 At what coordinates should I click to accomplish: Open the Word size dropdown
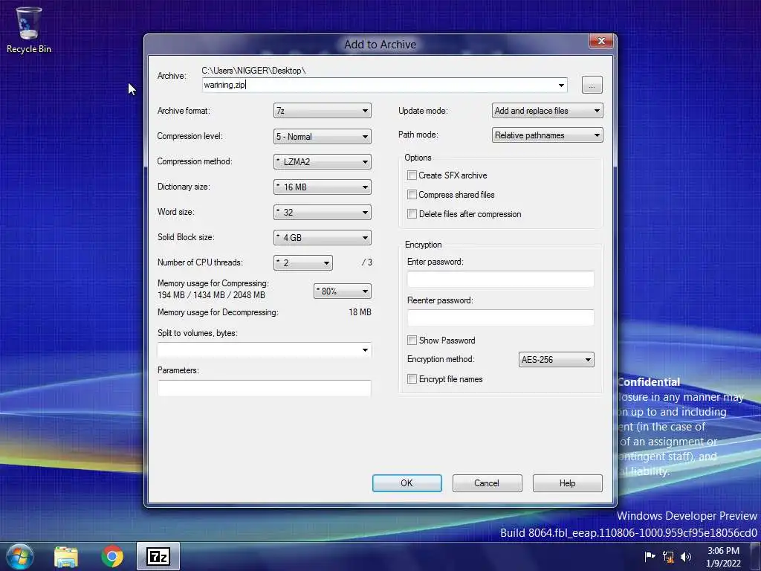tap(323, 212)
